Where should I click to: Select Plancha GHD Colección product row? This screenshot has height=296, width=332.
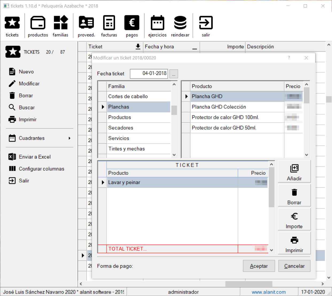pyautogui.click(x=219, y=107)
